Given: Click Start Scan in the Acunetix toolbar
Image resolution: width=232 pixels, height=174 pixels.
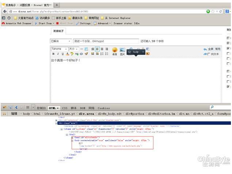Looking at the screenshot, I should [44, 23].
